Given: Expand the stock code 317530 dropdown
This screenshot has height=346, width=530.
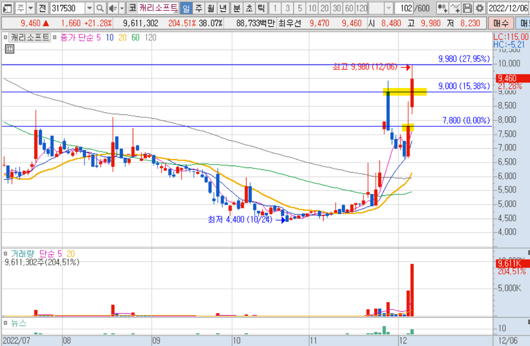Looking at the screenshot, I should 89,8.
